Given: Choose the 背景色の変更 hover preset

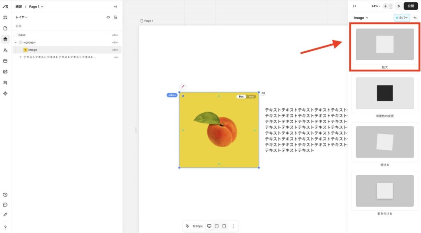Looking at the screenshot, I should 384,93.
